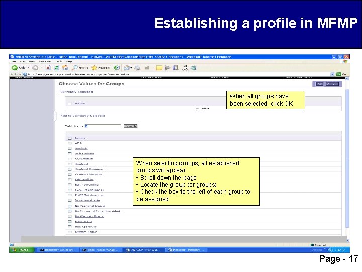Click the scrollbar up arrow
362x272 pixels.
point(347,79)
